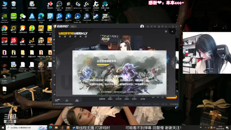Select the League of Legends loading thumbnail
The height and width of the screenshot is (130, 231).
[120, 73]
